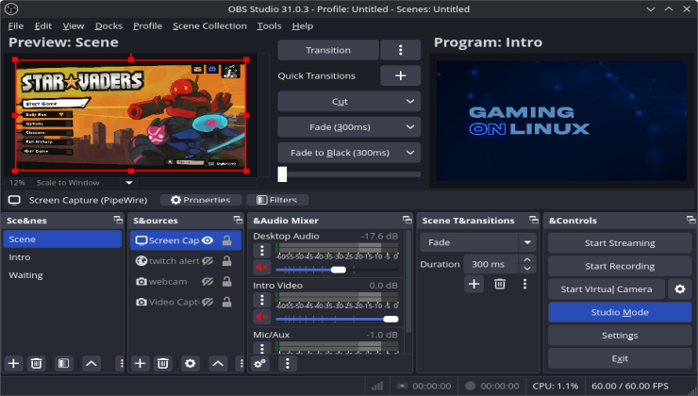Open the Cut quick transition dropdown
Image resolution: width=698 pixels, height=396 pixels.
click(x=349, y=101)
